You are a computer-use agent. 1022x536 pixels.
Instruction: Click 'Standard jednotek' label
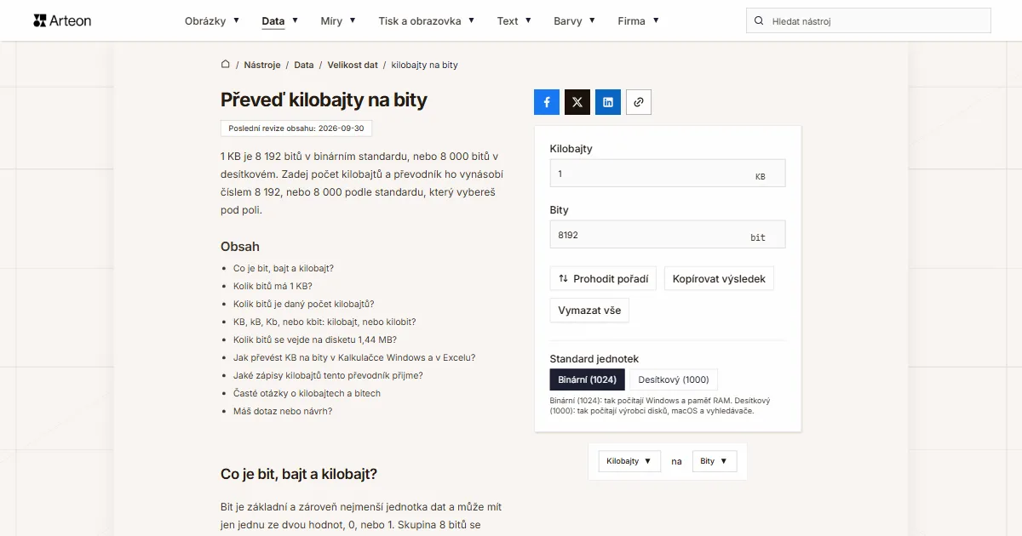(x=594, y=359)
